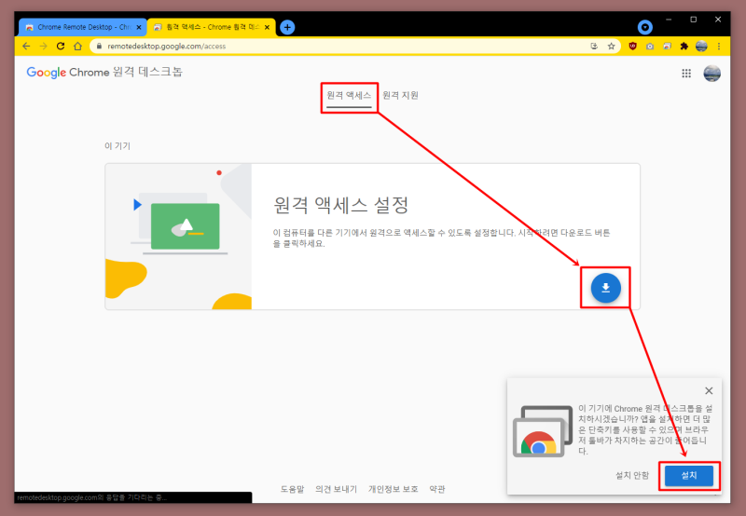The width and height of the screenshot is (746, 516).
Task: Minimize the browser window
Action: tap(669, 20)
